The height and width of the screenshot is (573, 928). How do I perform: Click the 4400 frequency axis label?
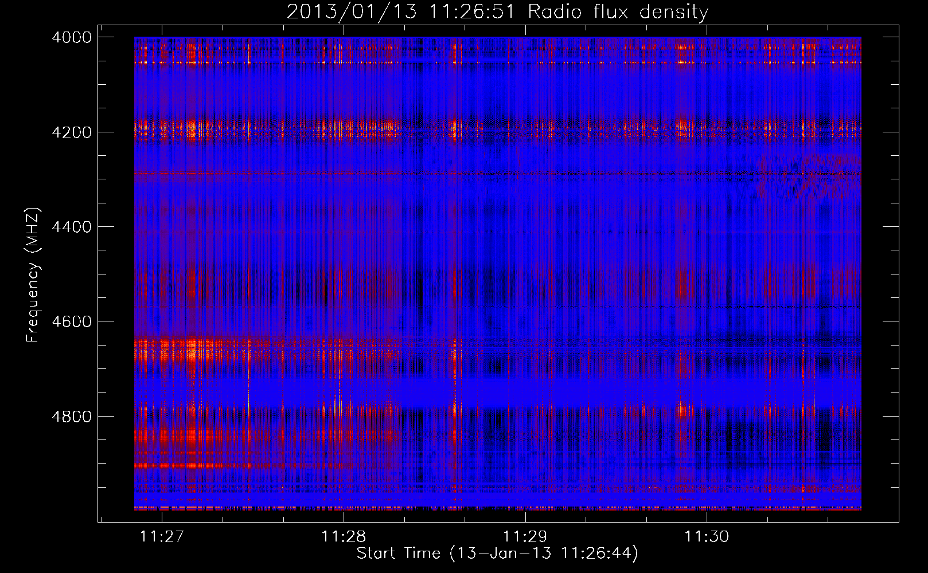tap(72, 227)
